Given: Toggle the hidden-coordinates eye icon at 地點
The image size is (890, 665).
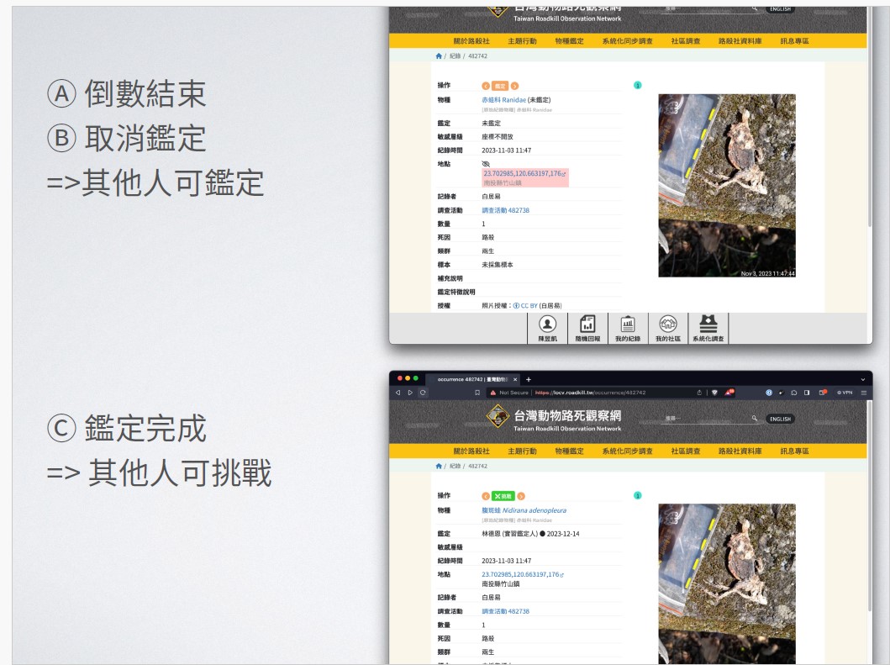Looking at the screenshot, I should [486, 164].
